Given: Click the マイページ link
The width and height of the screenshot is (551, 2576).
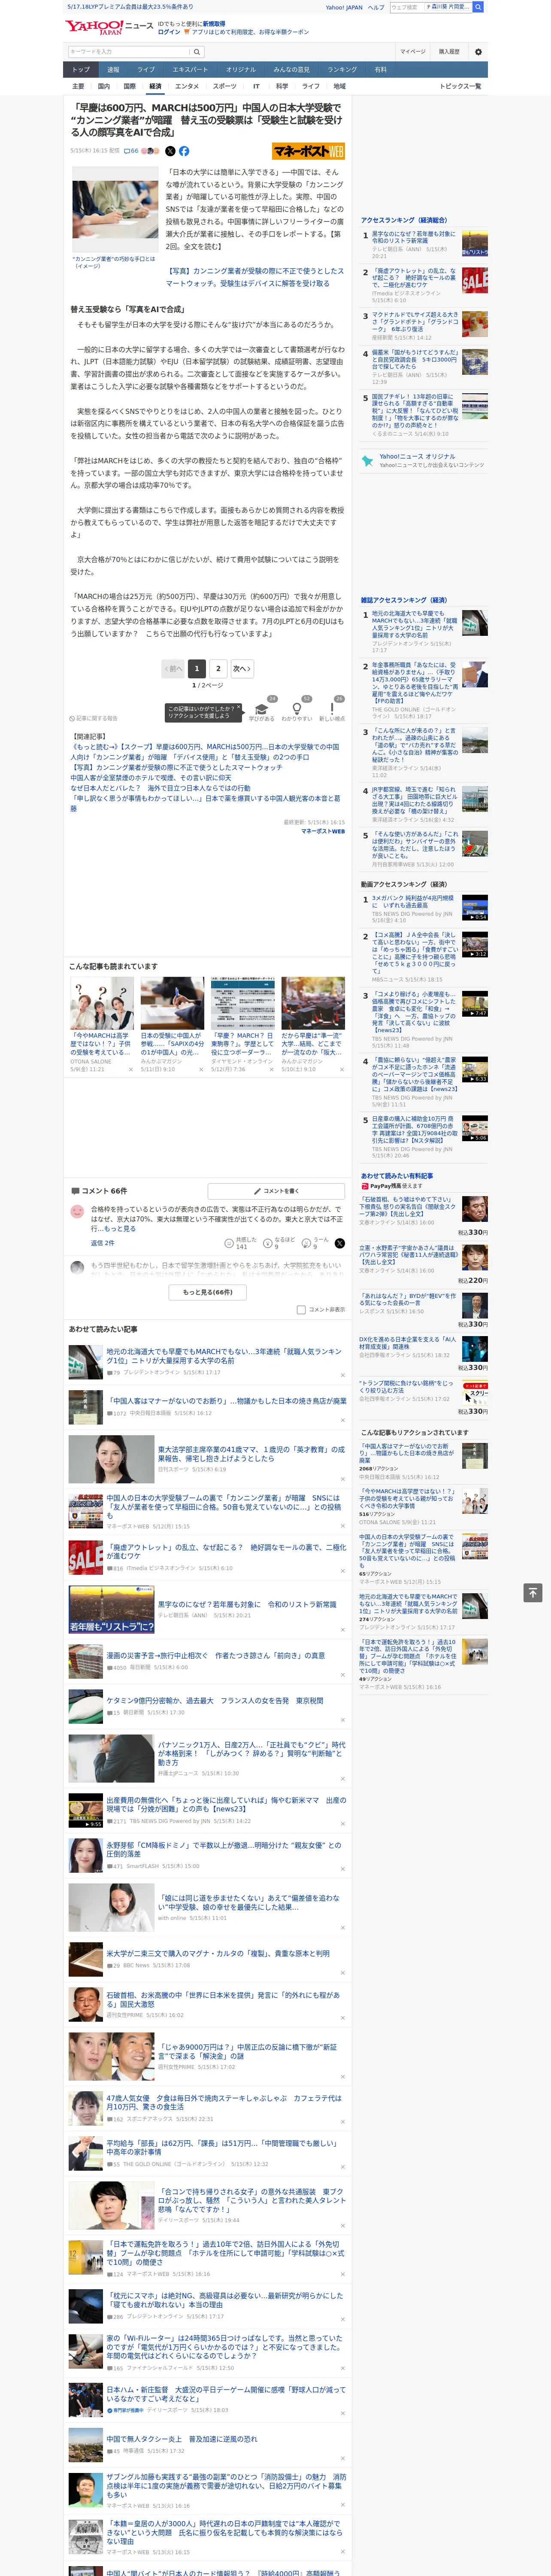Looking at the screenshot, I should click(412, 52).
